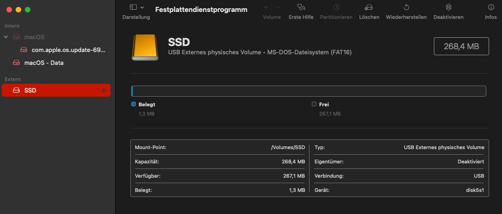The width and height of the screenshot is (502, 214).
Task: Click the storage usage bar
Action: click(x=309, y=91)
